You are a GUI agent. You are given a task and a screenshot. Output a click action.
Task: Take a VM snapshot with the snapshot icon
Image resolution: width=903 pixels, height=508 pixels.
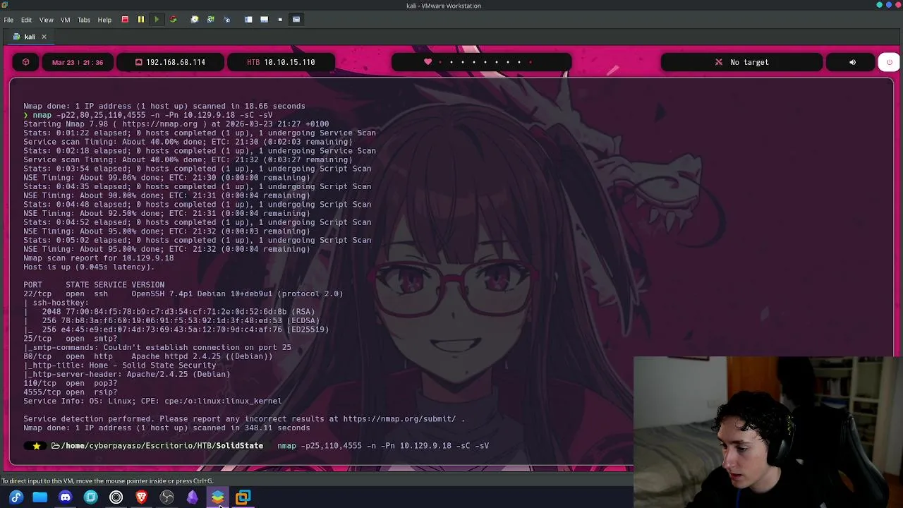click(x=195, y=20)
